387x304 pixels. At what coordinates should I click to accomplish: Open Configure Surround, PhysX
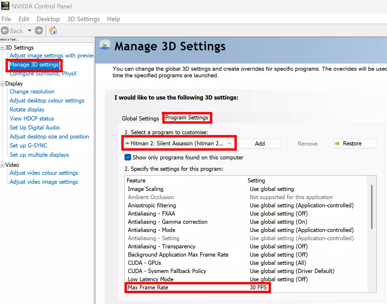43,74
